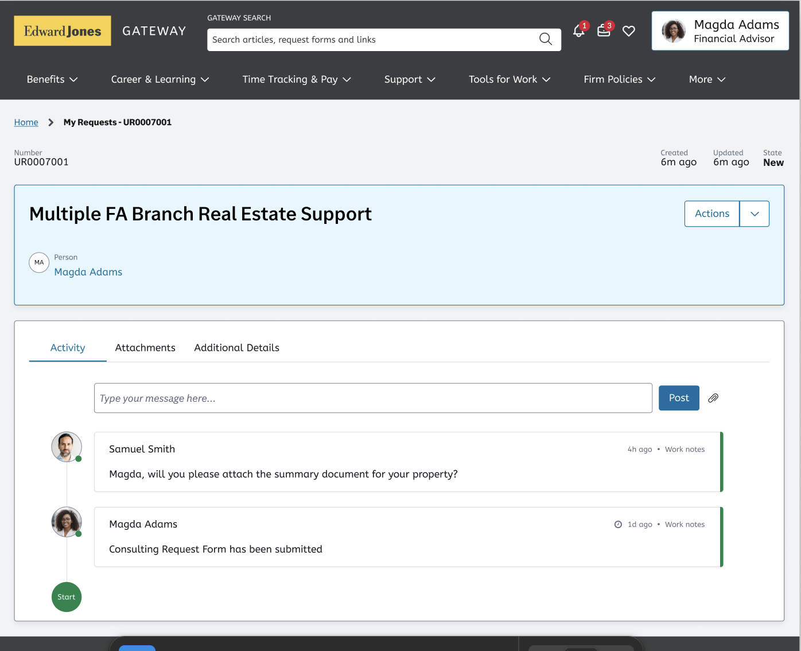Click the '4h ago' timestamp
This screenshot has width=801, height=651.
(640, 449)
